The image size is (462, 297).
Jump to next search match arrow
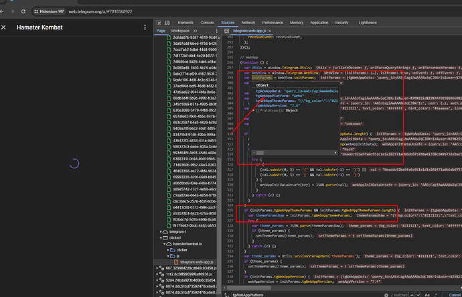click(x=418, y=295)
